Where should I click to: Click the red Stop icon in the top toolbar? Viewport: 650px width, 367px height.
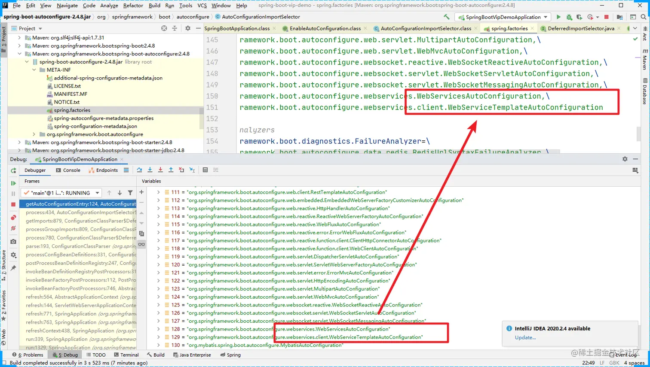tap(607, 17)
